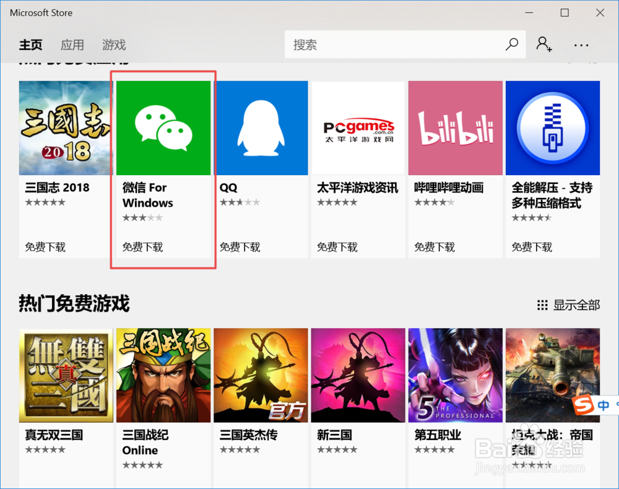Open the green WeChat app icon
The width and height of the screenshot is (619, 489).
163,128
